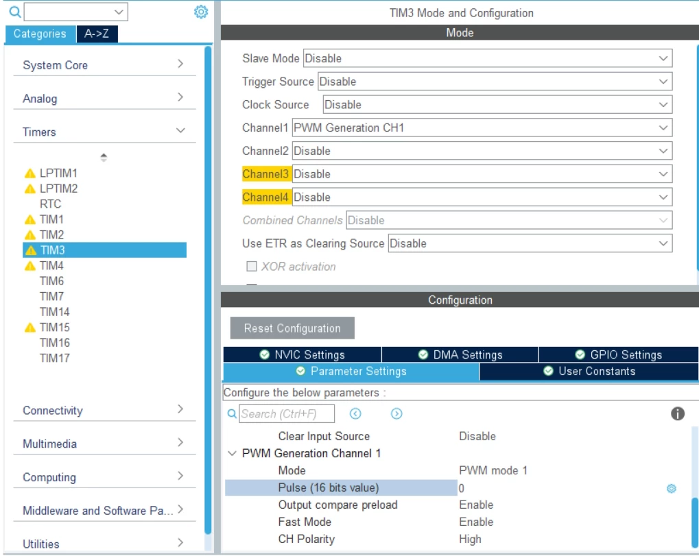Click the Reset Configuration button

pyautogui.click(x=292, y=328)
